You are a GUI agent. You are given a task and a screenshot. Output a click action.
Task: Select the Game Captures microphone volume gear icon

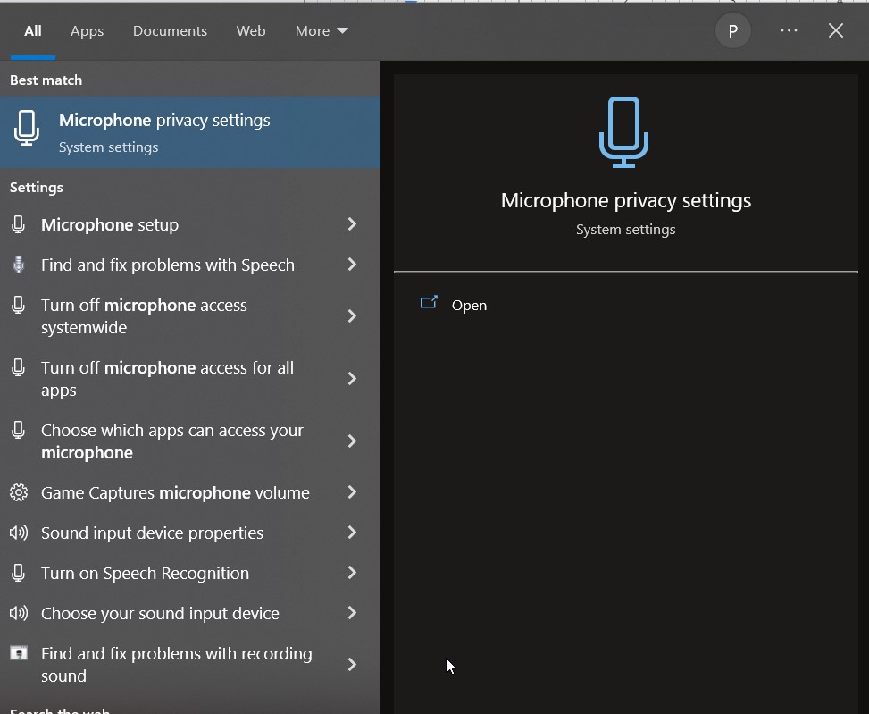coord(19,492)
